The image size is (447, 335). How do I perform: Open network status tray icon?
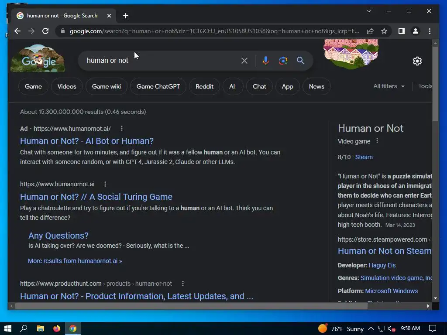tap(382, 329)
